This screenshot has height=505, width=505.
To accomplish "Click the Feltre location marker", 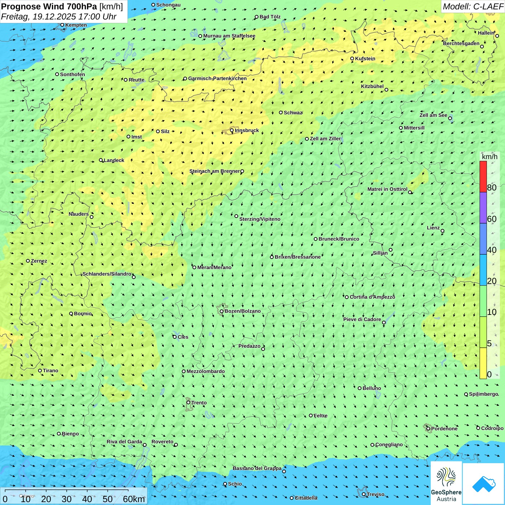I will point(311,416).
